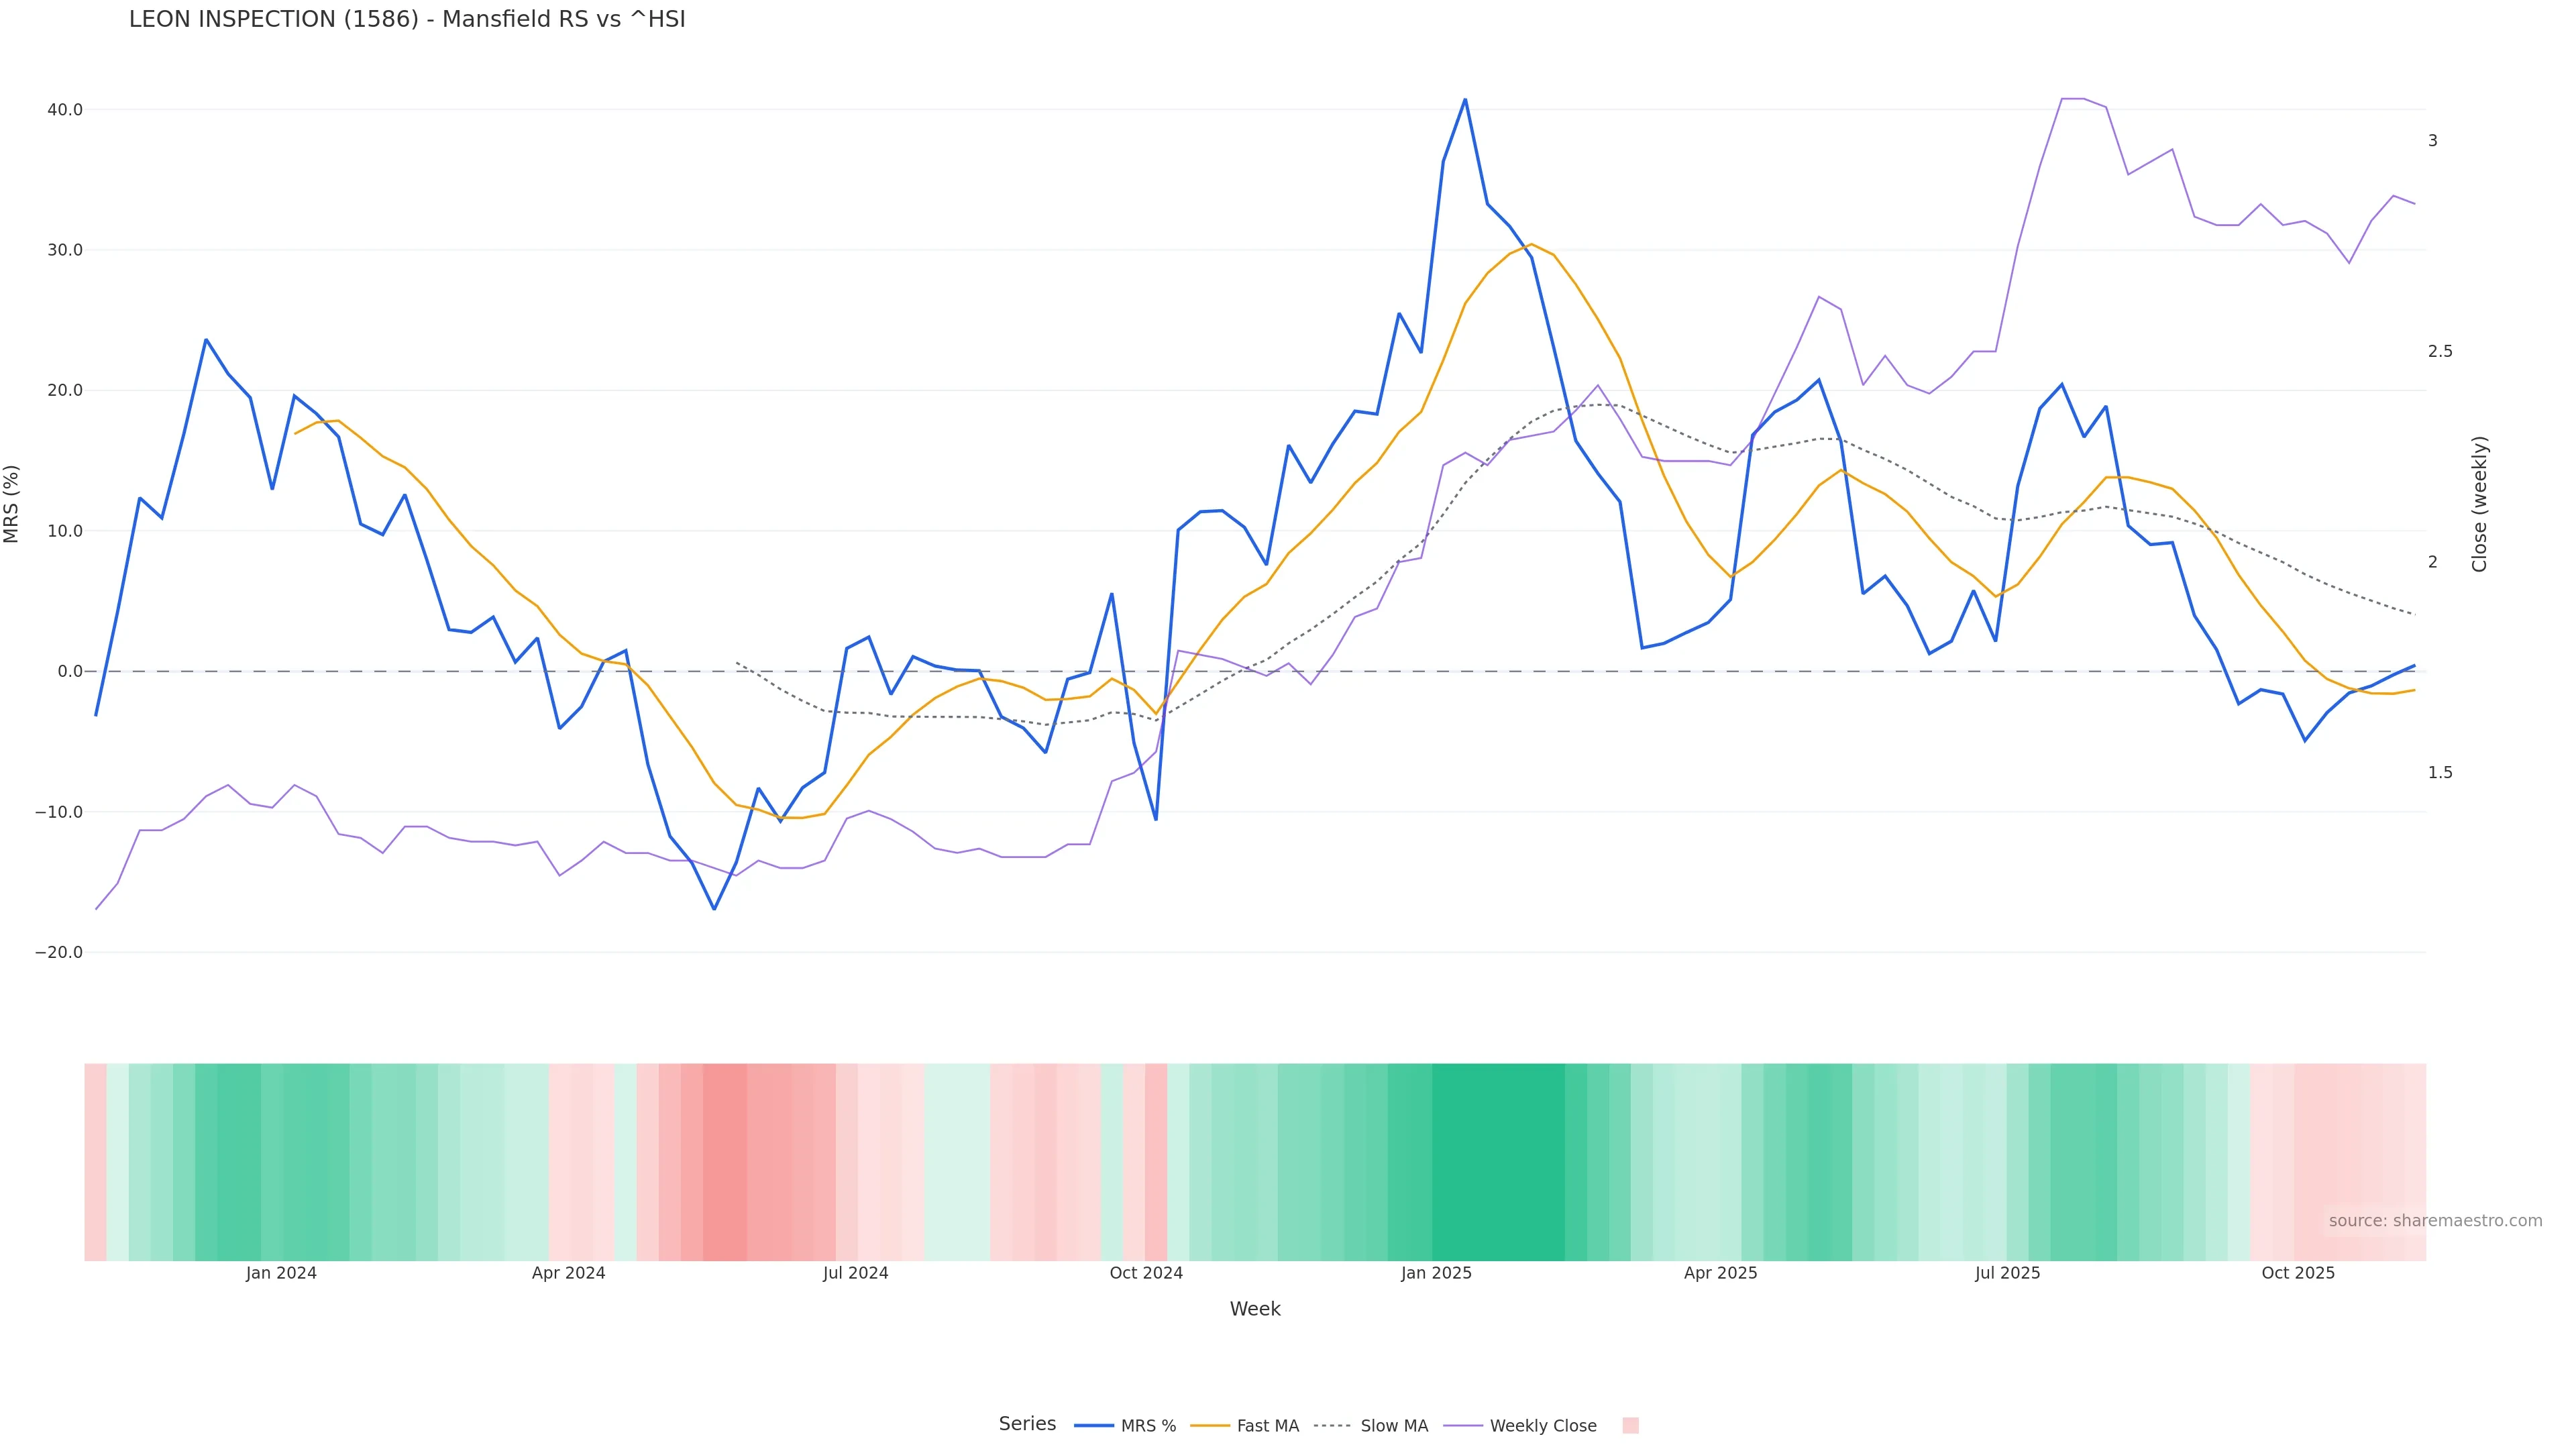Click the 'Oct 2024' x-axis tick label
Screen dimensions: 2576x1449
coord(1146,1273)
